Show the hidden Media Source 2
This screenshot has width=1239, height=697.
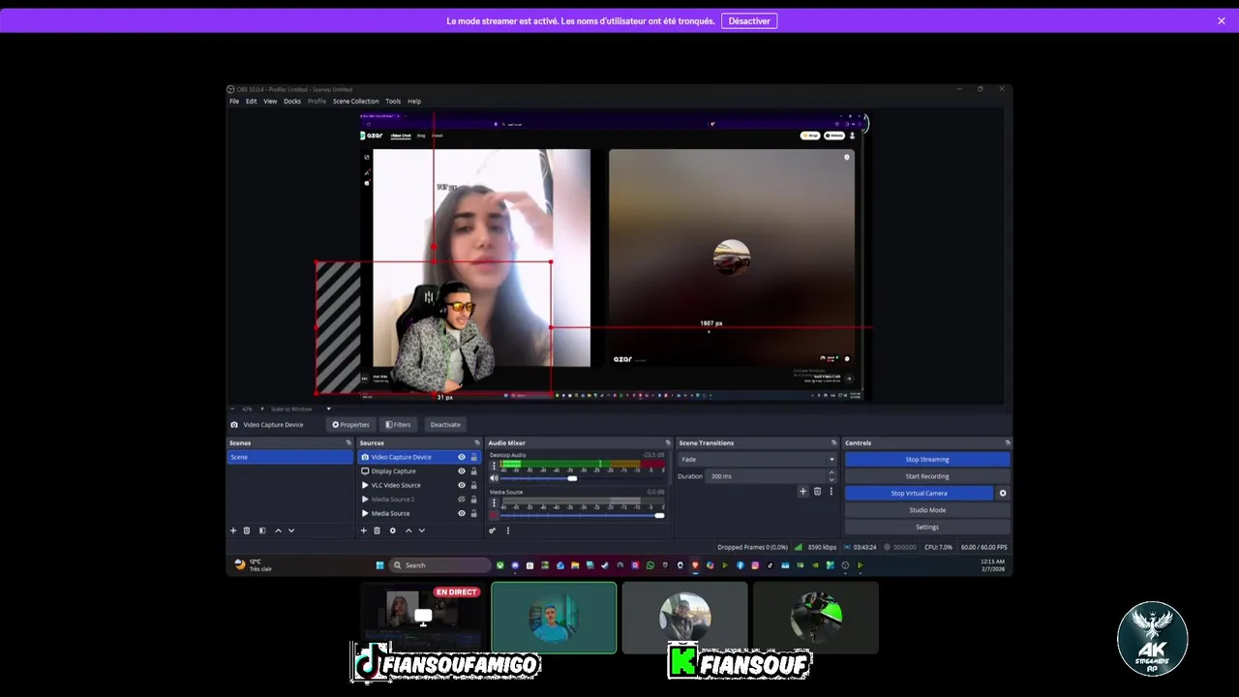(462, 500)
